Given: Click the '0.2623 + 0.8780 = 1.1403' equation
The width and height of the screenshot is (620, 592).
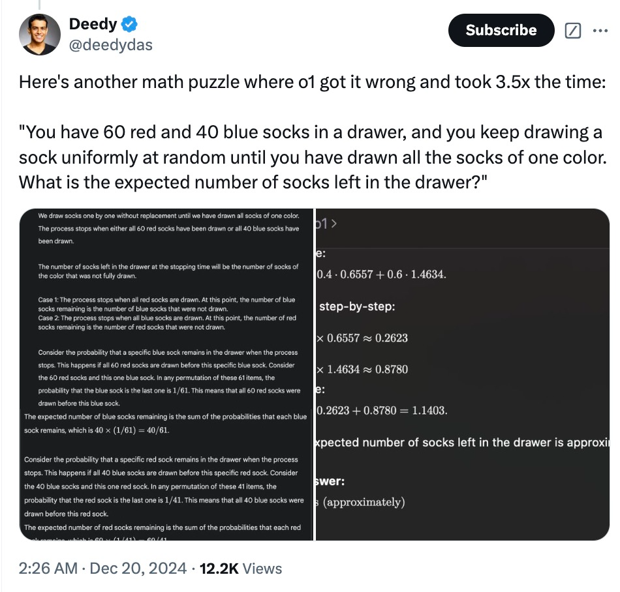Looking at the screenshot, I should point(382,411).
